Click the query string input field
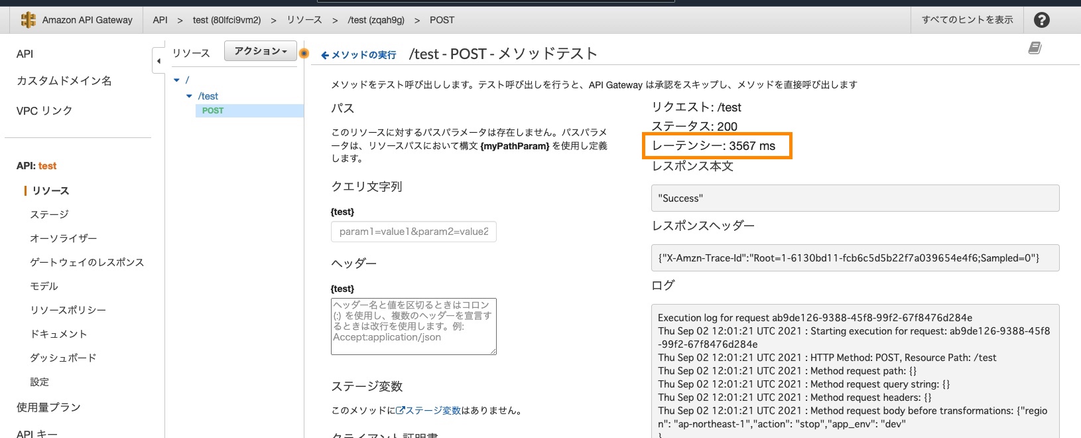The height and width of the screenshot is (438, 1081). (x=414, y=232)
